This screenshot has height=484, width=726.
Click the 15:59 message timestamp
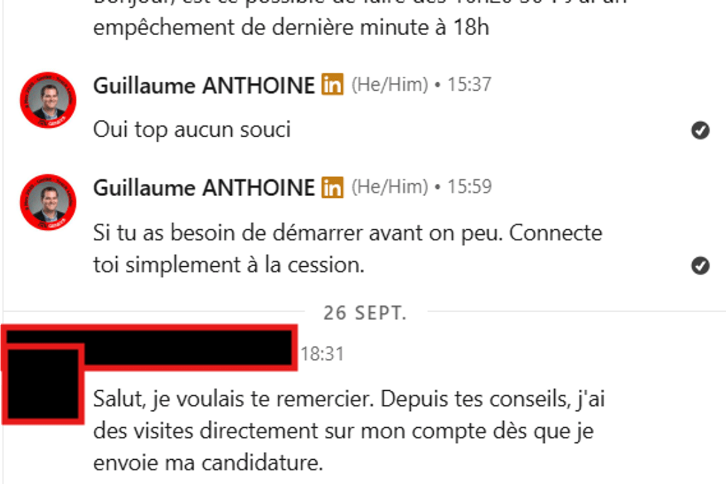(469, 188)
